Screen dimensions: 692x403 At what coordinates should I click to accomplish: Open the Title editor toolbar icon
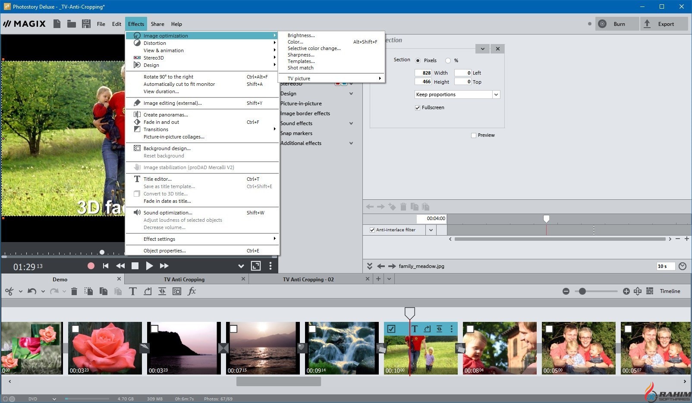(133, 291)
